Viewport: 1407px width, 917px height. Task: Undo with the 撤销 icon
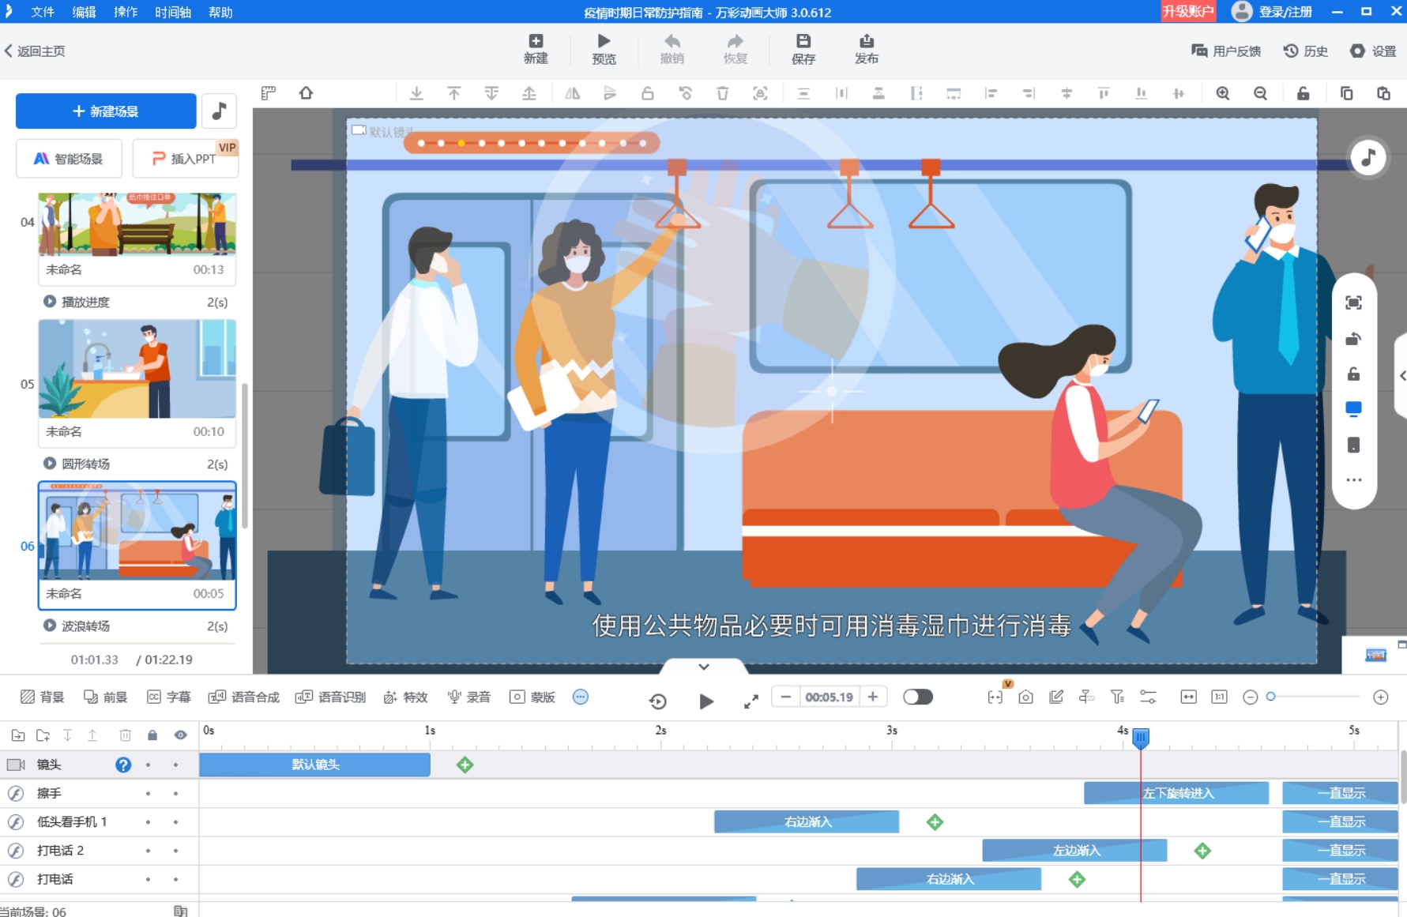pyautogui.click(x=672, y=49)
